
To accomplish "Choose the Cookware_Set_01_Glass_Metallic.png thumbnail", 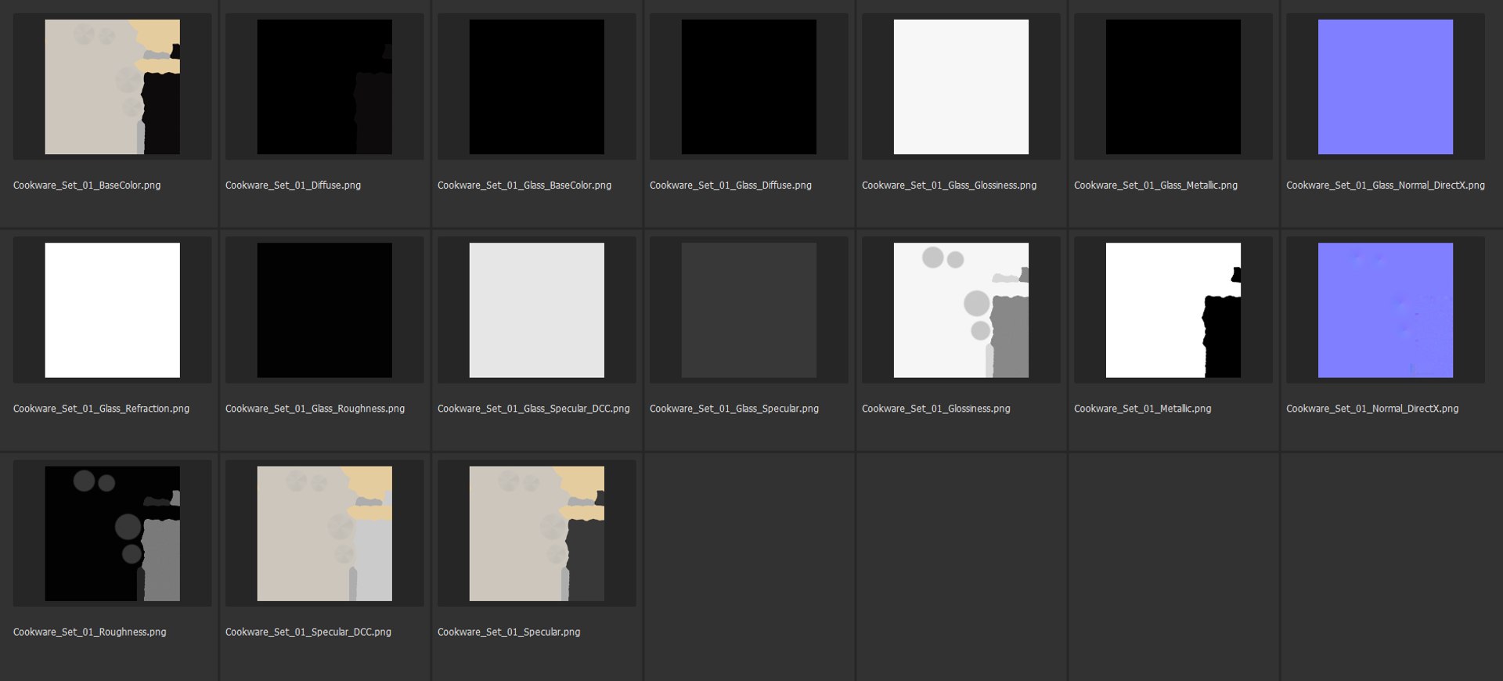I will click(x=1173, y=87).
